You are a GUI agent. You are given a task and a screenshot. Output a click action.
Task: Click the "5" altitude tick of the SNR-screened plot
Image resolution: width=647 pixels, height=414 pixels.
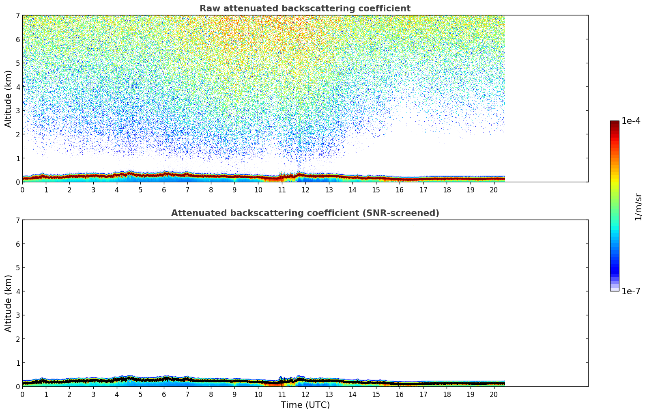click(17, 268)
